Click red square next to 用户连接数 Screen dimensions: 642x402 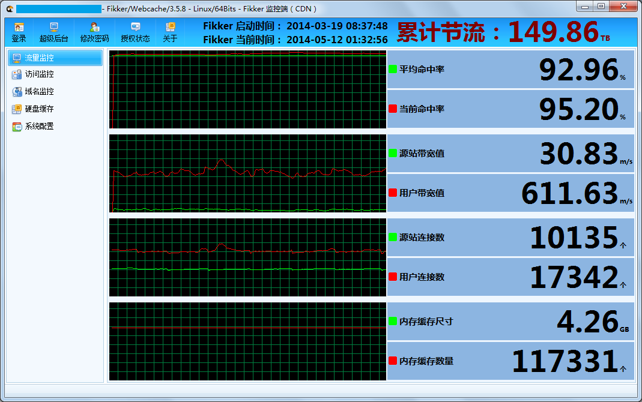coord(393,277)
